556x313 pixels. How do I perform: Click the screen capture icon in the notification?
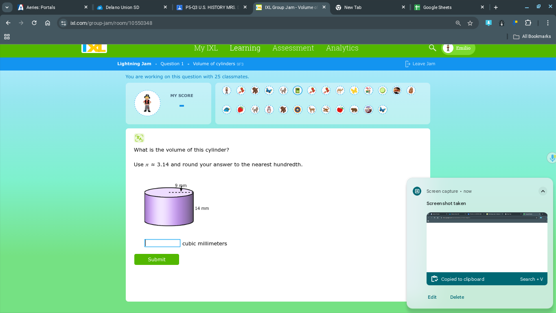coord(416,191)
